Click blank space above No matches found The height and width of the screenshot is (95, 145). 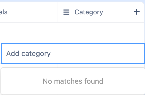pyautogui.click(x=73, y=73)
